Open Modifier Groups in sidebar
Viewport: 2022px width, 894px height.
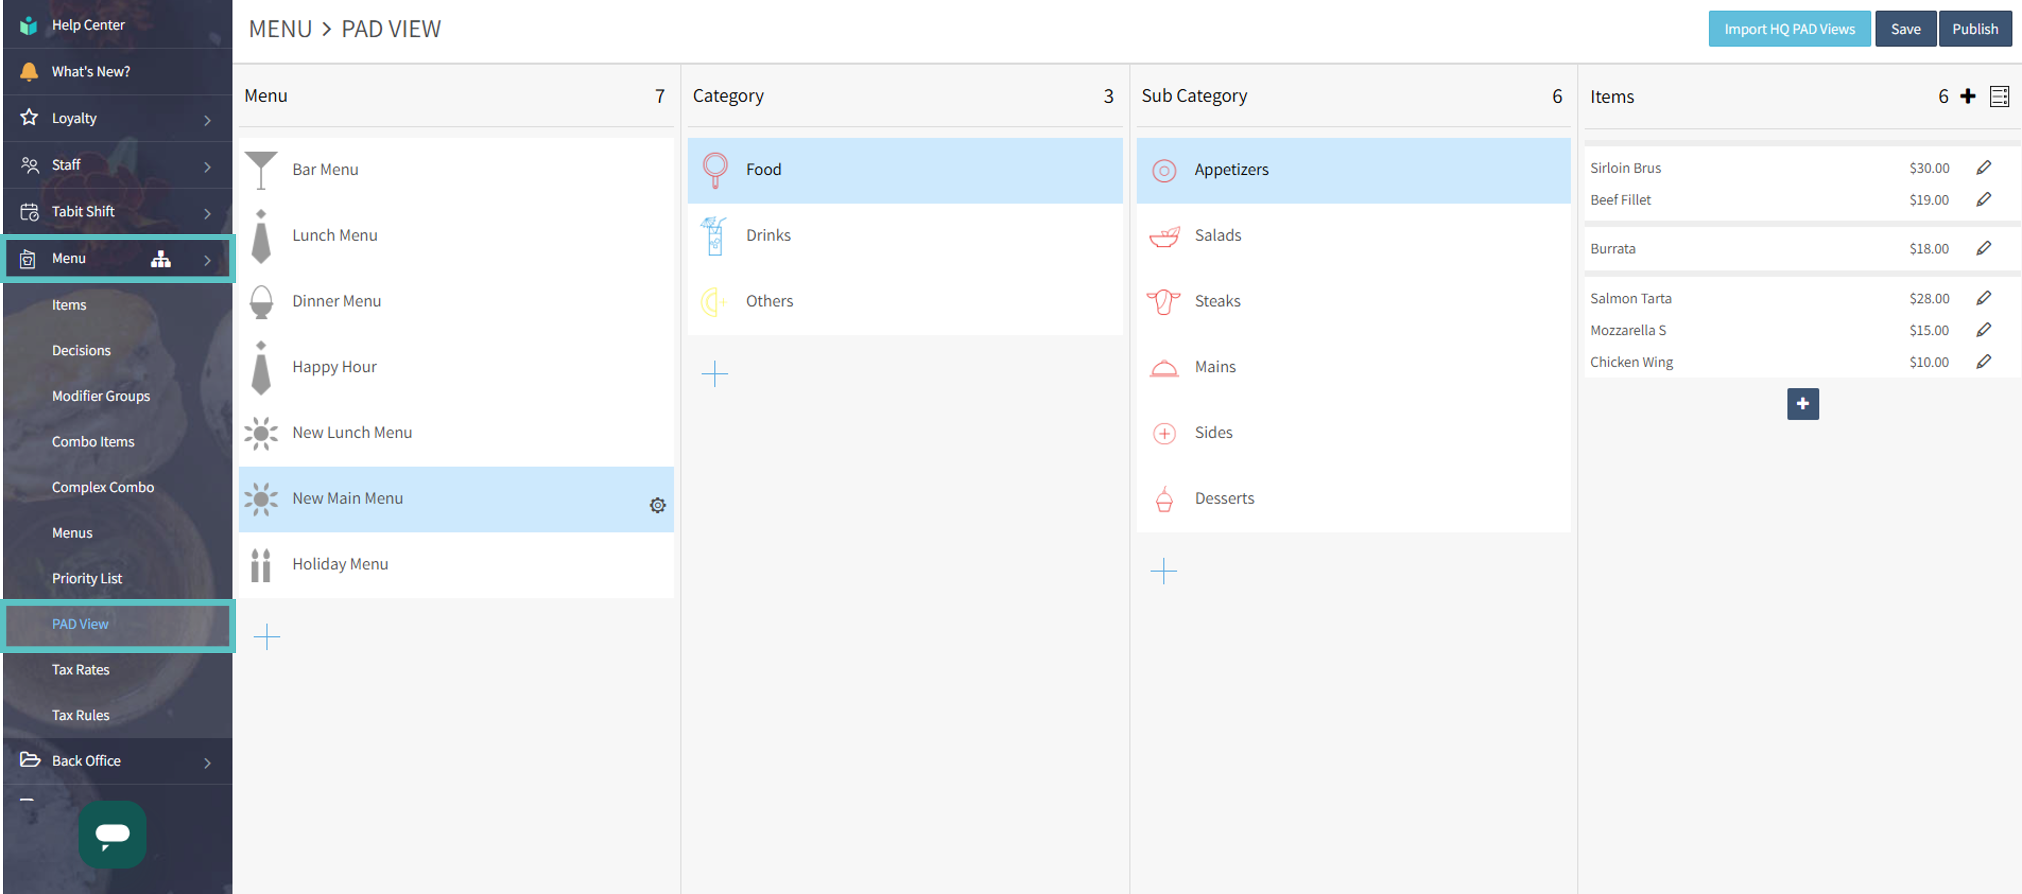tap(100, 396)
